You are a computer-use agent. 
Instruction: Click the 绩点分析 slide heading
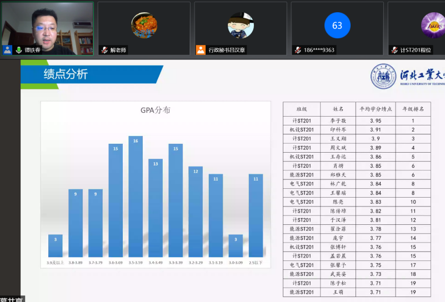(x=66, y=74)
